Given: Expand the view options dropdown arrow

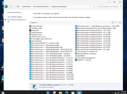Looking at the screenshot, I should coord(116,22).
